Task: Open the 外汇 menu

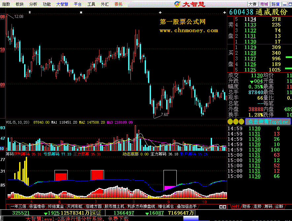Action: (105, 4)
